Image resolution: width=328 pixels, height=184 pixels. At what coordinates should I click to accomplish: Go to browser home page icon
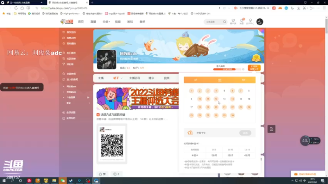(x=22, y=8)
